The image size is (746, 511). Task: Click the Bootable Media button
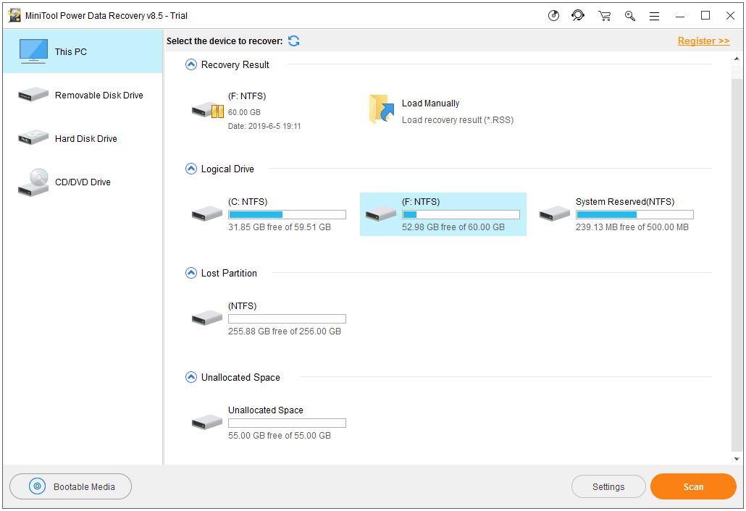click(x=70, y=486)
